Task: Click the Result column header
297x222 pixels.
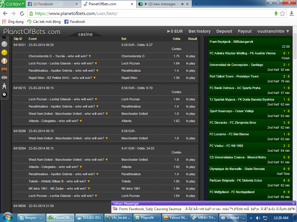Action: [193, 39]
